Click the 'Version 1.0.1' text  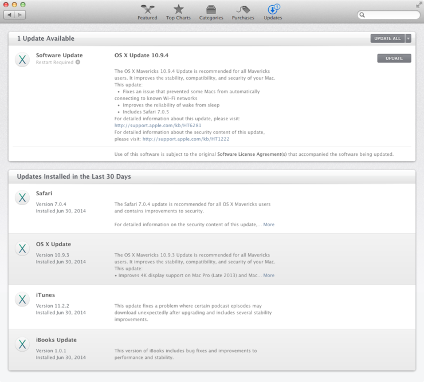tap(51, 351)
